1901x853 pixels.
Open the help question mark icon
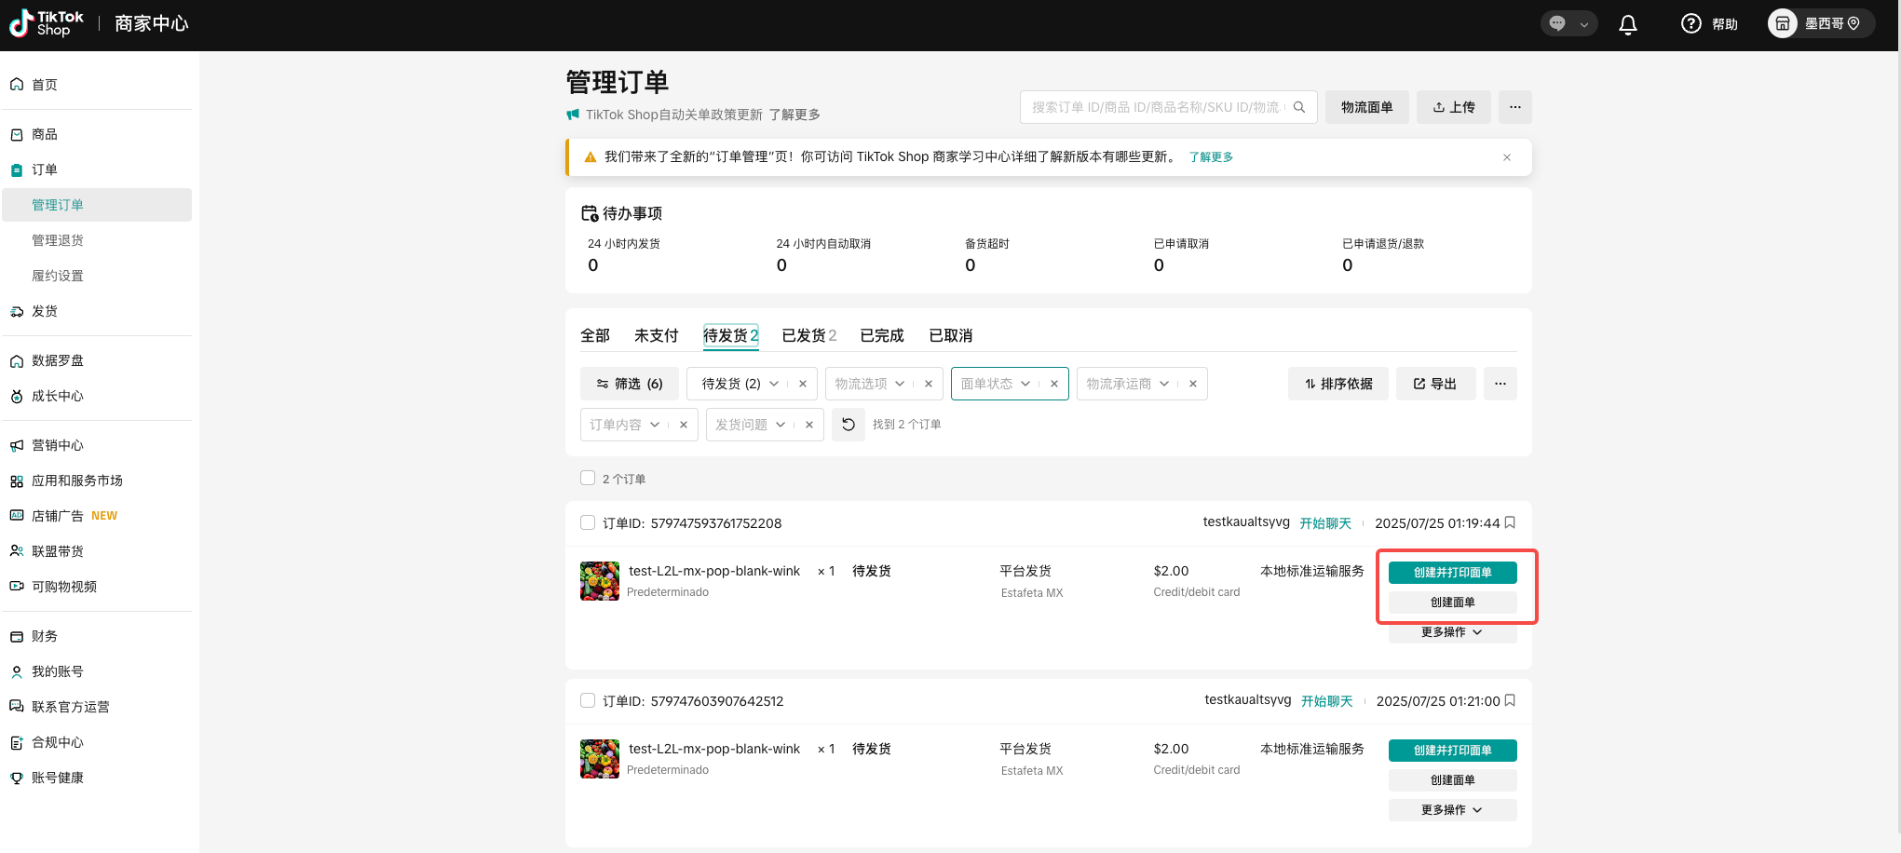1691,24
